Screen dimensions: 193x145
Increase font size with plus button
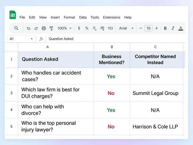pyautogui.click(x=156, y=28)
